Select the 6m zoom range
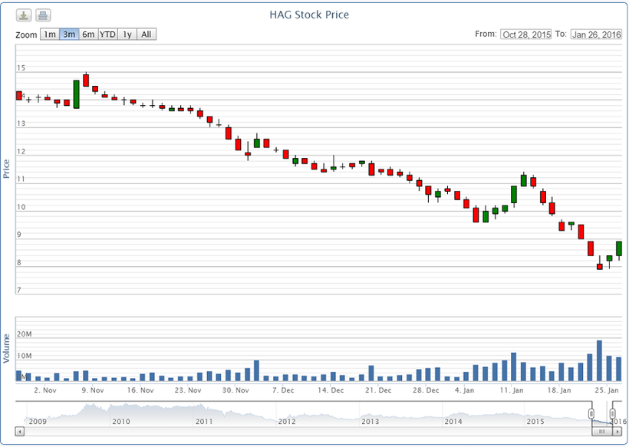This screenshot has height=447, width=629. click(88, 35)
